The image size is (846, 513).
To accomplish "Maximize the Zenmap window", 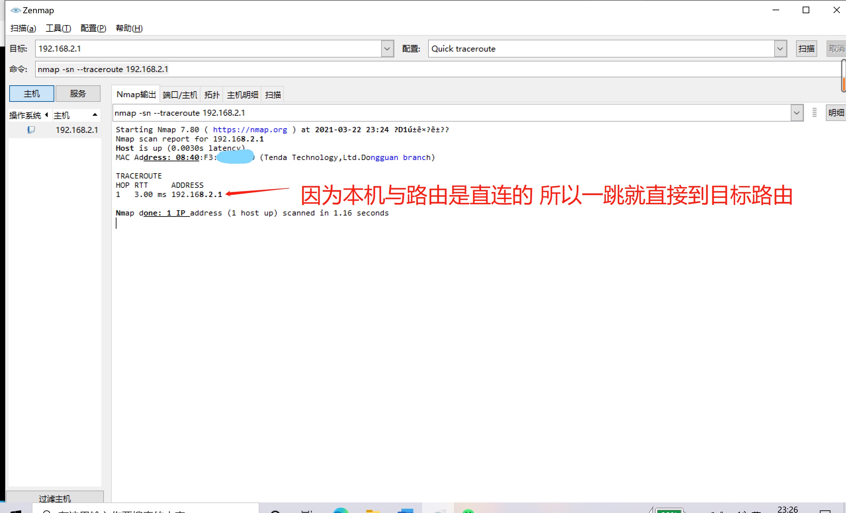I will (x=806, y=10).
